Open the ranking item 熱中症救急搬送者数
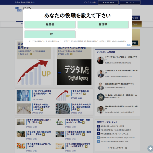153x153 pixels. point(114,134)
